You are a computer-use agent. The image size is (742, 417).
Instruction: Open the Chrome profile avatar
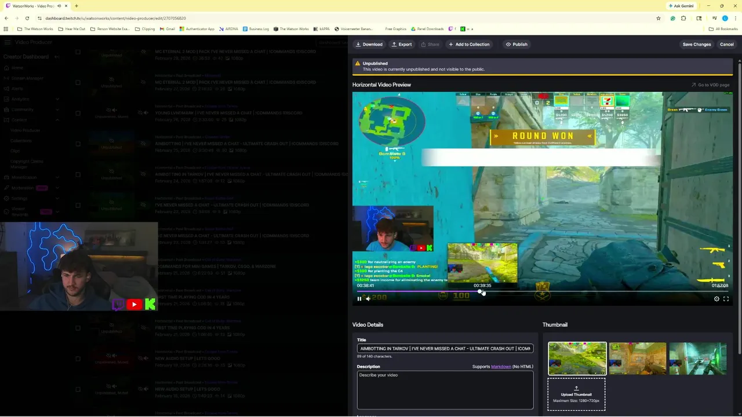pos(725,18)
